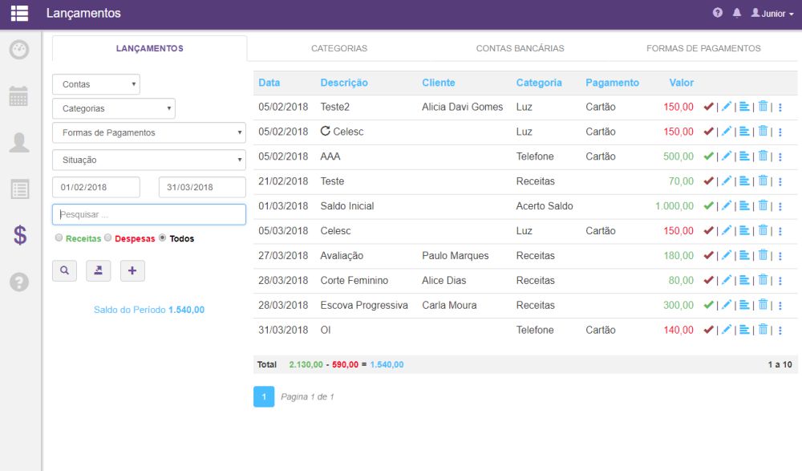Go to the calendar section in sidebar
This screenshot has height=471, width=802.
19,95
